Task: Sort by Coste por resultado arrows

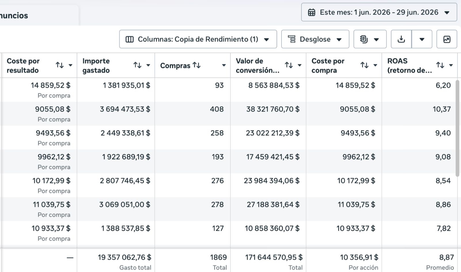Action: pos(60,65)
